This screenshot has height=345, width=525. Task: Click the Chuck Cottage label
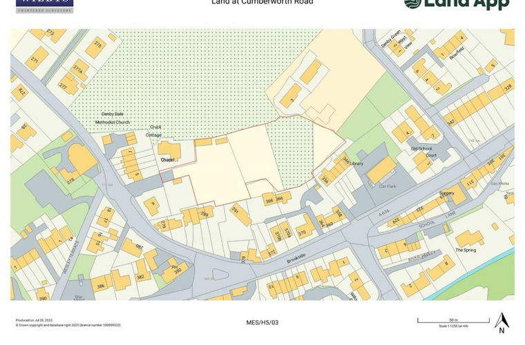pyautogui.click(x=155, y=131)
